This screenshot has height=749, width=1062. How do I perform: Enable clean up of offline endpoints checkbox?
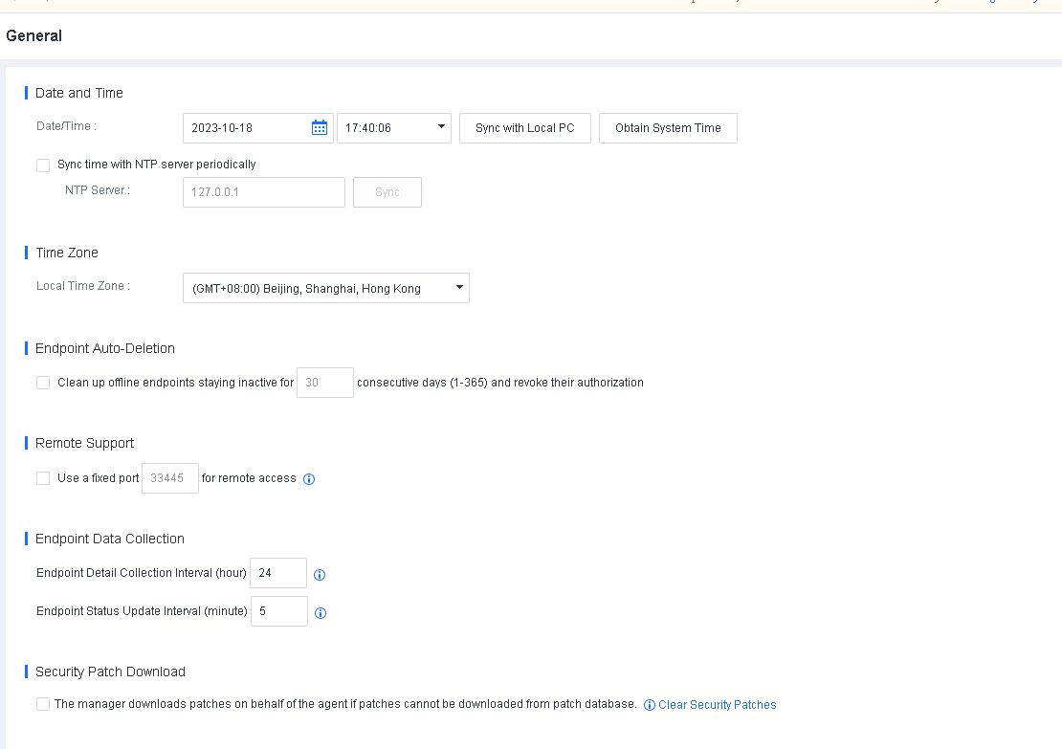pyautogui.click(x=43, y=383)
